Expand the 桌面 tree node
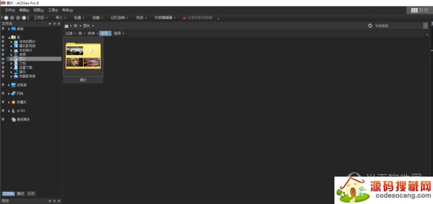 point(9,29)
